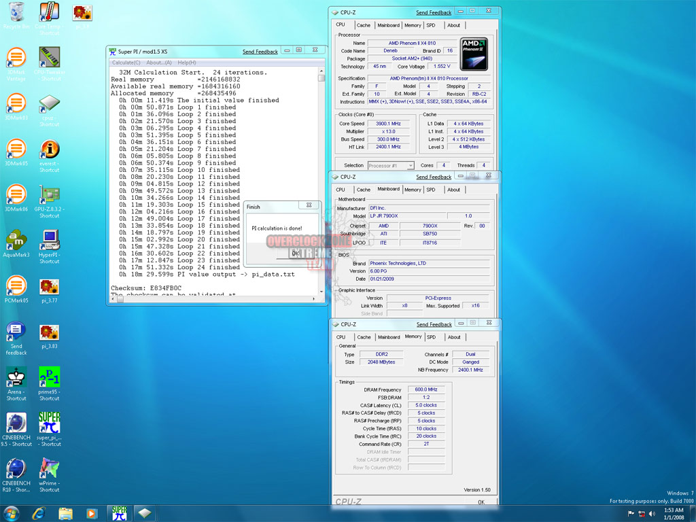Open Internet Explorer from taskbar

click(39, 514)
